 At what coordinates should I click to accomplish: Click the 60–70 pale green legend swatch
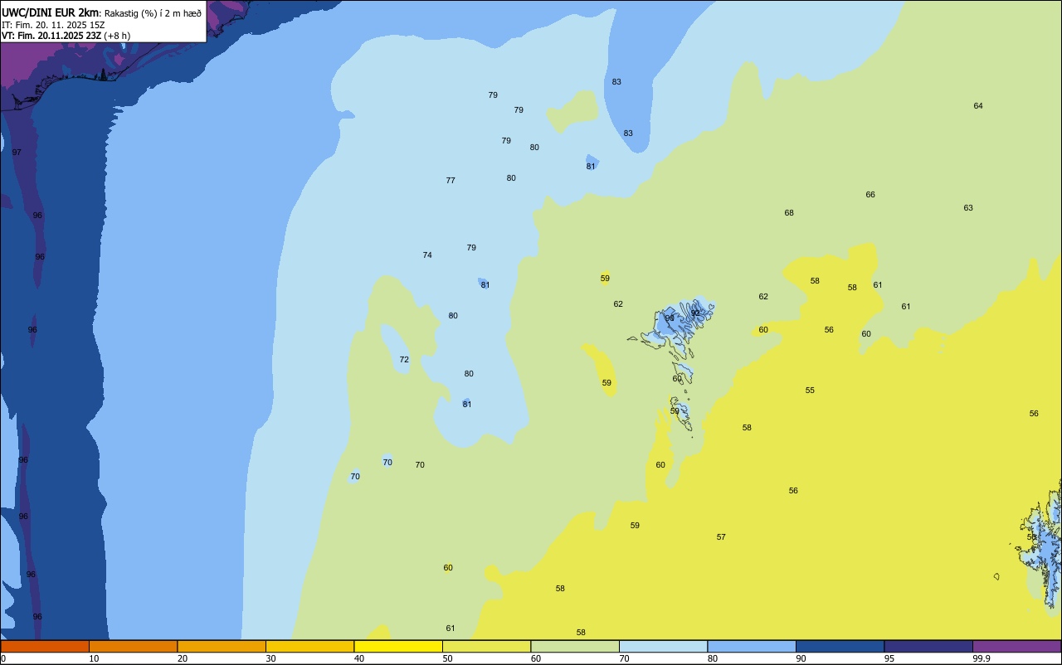pyautogui.click(x=575, y=646)
